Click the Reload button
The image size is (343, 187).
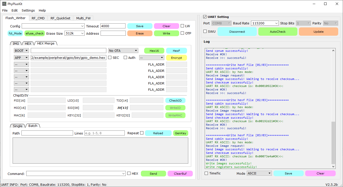click(158, 133)
